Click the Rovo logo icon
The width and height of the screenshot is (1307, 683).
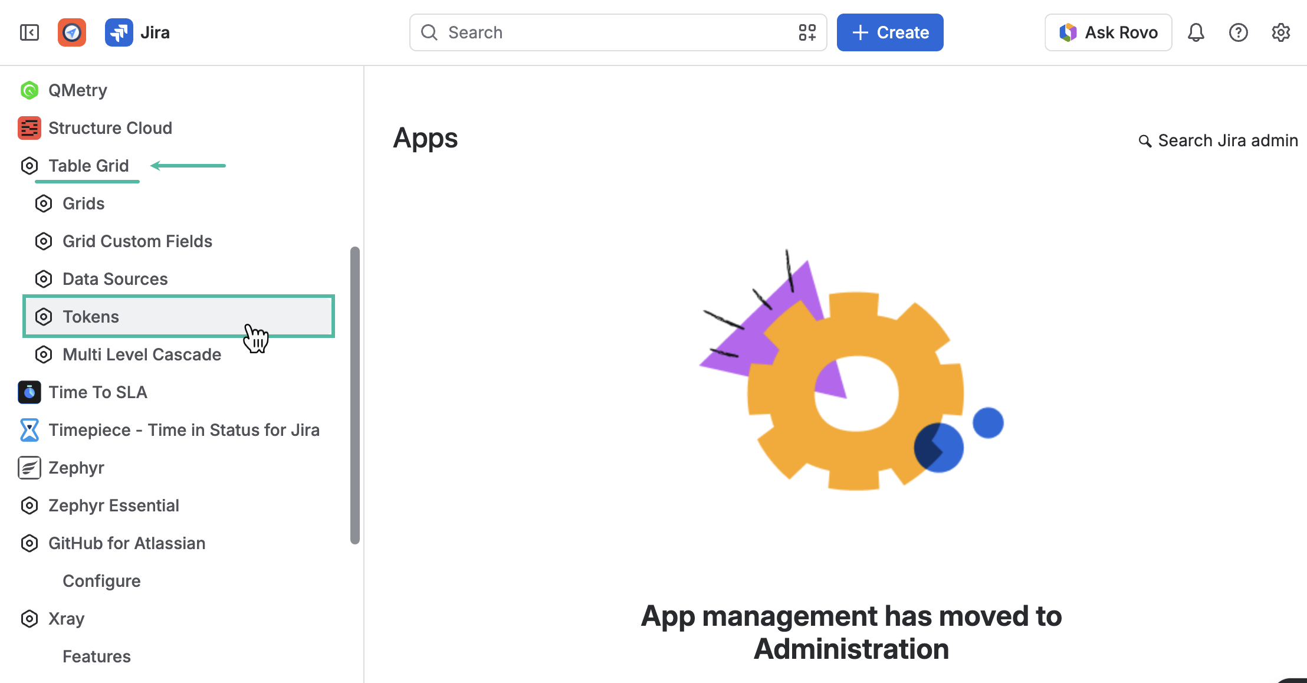(1068, 32)
